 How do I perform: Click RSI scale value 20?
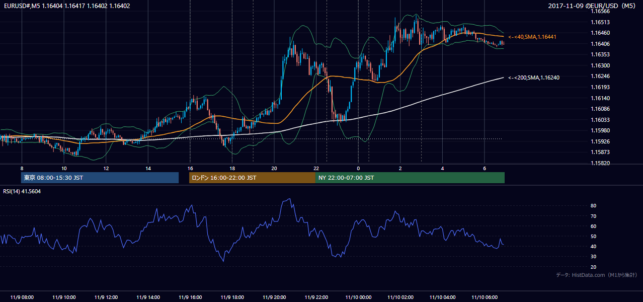594,267
